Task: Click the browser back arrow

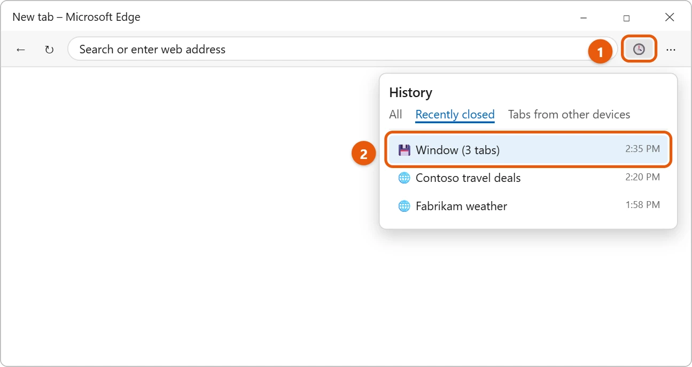Action: [x=21, y=50]
